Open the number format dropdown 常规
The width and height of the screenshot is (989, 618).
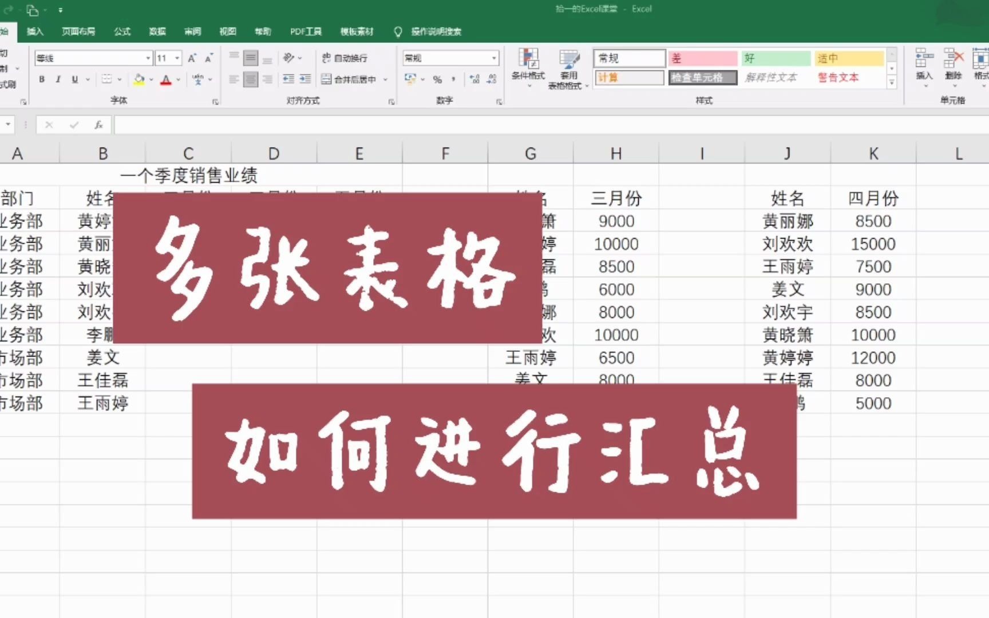click(494, 58)
